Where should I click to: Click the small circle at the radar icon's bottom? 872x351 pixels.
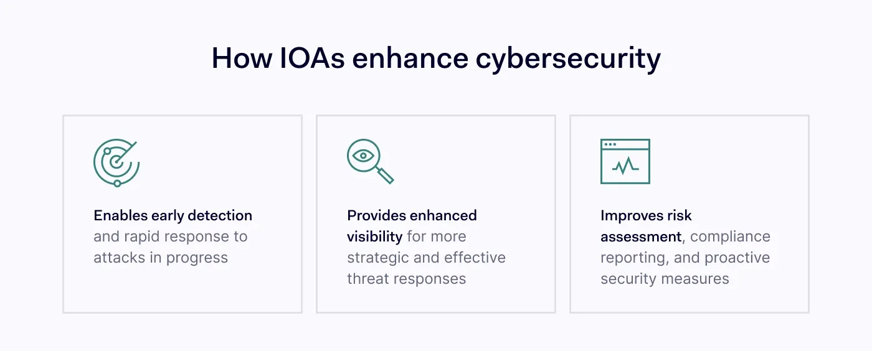click(117, 183)
